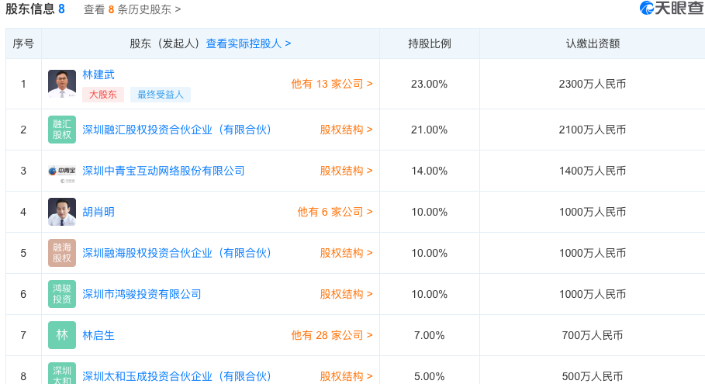Click the 融汇股权 green company icon

62,130
